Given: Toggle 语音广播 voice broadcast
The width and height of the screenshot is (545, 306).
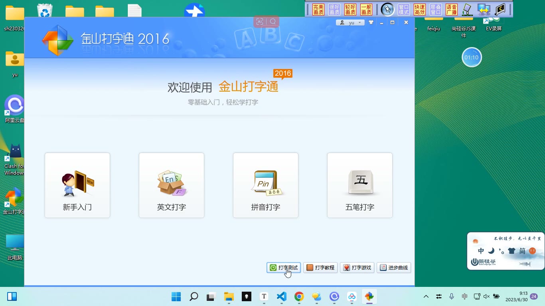Looking at the screenshot, I should [452, 10].
